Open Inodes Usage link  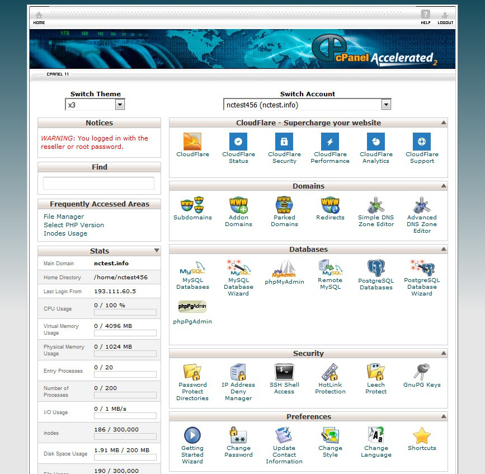click(x=65, y=233)
